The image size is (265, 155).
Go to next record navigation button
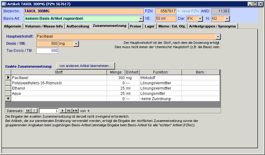tap(63, 111)
